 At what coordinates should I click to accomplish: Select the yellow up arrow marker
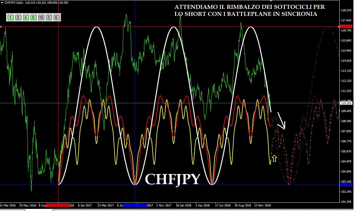274,158
